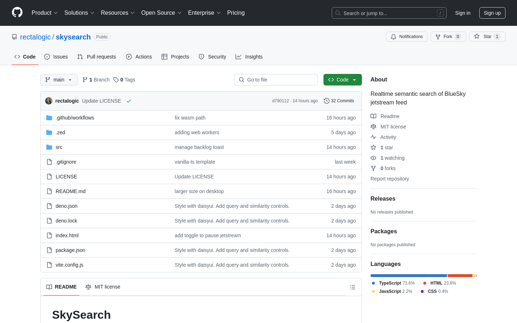Click the package.json file icon
The width and height of the screenshot is (517, 323).
click(49, 250)
